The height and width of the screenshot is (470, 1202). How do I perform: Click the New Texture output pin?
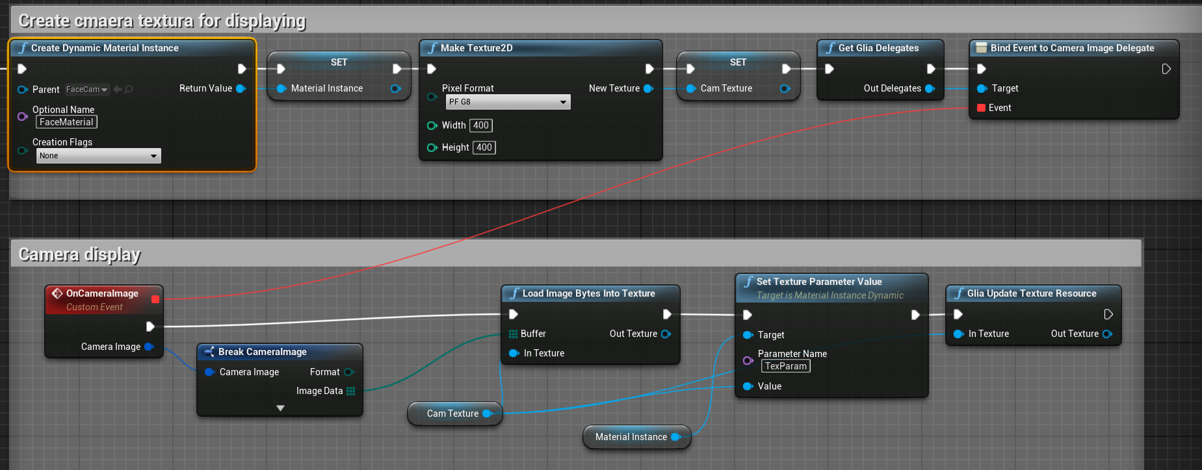[648, 88]
